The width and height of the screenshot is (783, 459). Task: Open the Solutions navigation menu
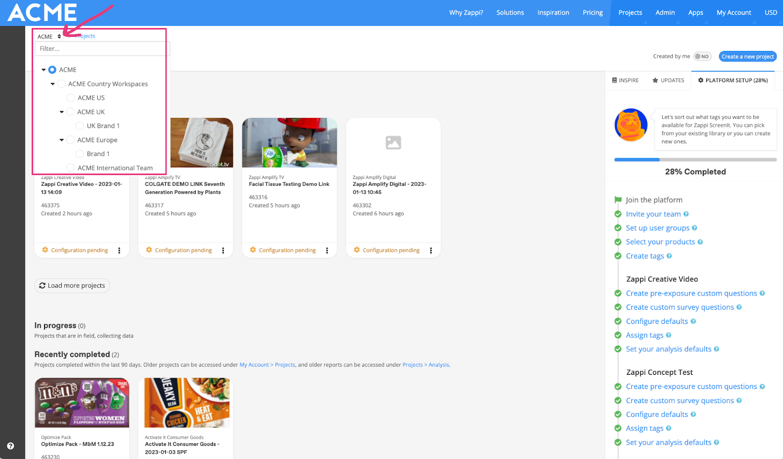[x=510, y=13]
